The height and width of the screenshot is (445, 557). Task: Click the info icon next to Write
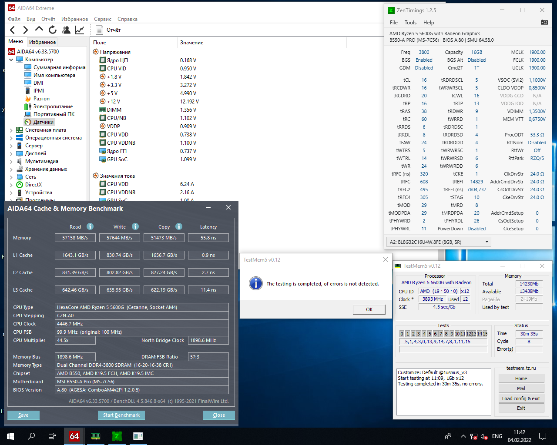[x=135, y=226]
